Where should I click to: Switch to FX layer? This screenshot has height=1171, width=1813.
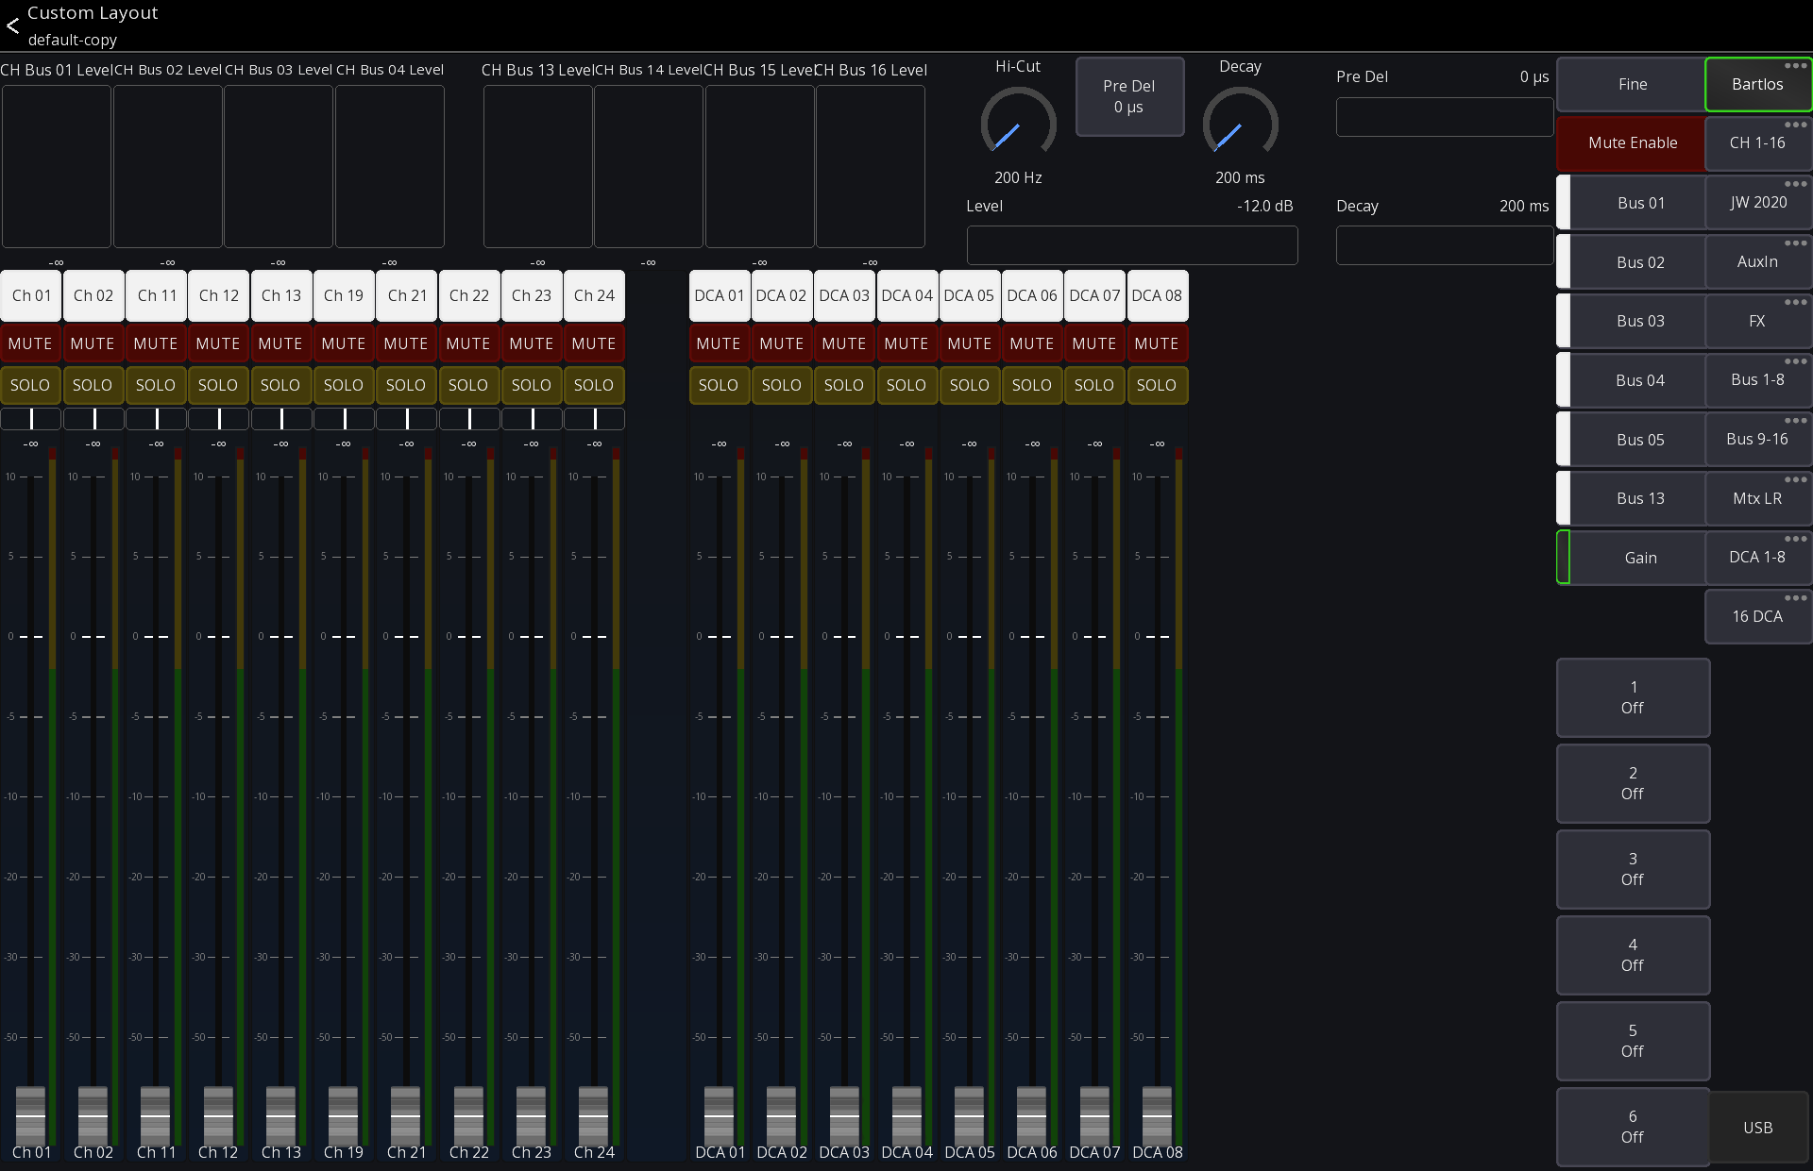pos(1757,321)
